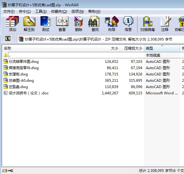This screenshot has height=174, width=184.
Task: Open the 选项(N) menu
Action: (x=77, y=11)
